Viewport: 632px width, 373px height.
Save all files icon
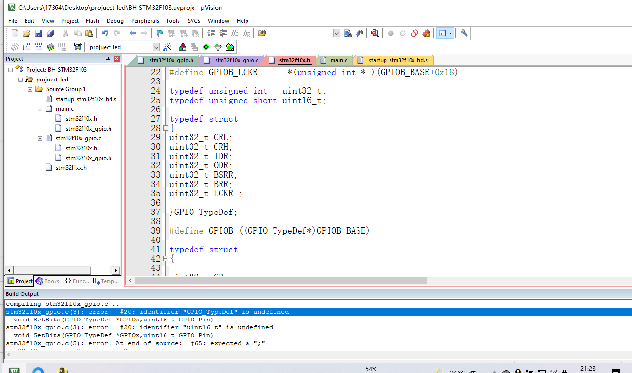[50, 33]
